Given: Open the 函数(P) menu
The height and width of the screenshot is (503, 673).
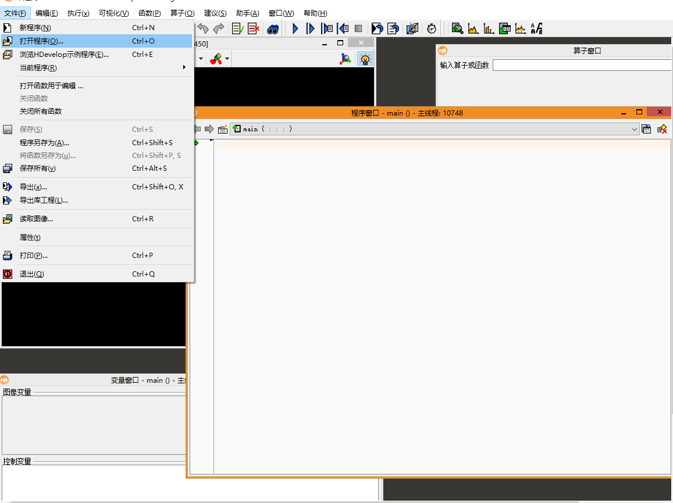Looking at the screenshot, I should [149, 13].
